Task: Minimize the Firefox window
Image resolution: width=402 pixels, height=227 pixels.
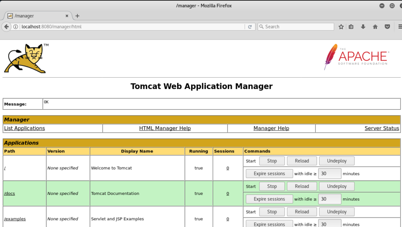Action: tap(382, 5)
